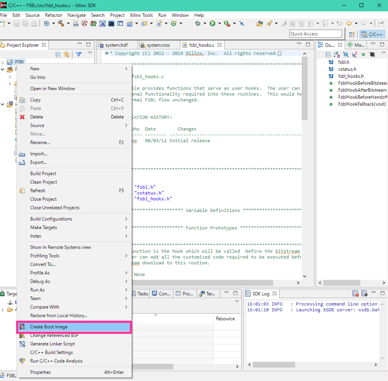This screenshot has width=388, height=381.
Task: Click Refresh in the context menu
Action: coord(74,190)
